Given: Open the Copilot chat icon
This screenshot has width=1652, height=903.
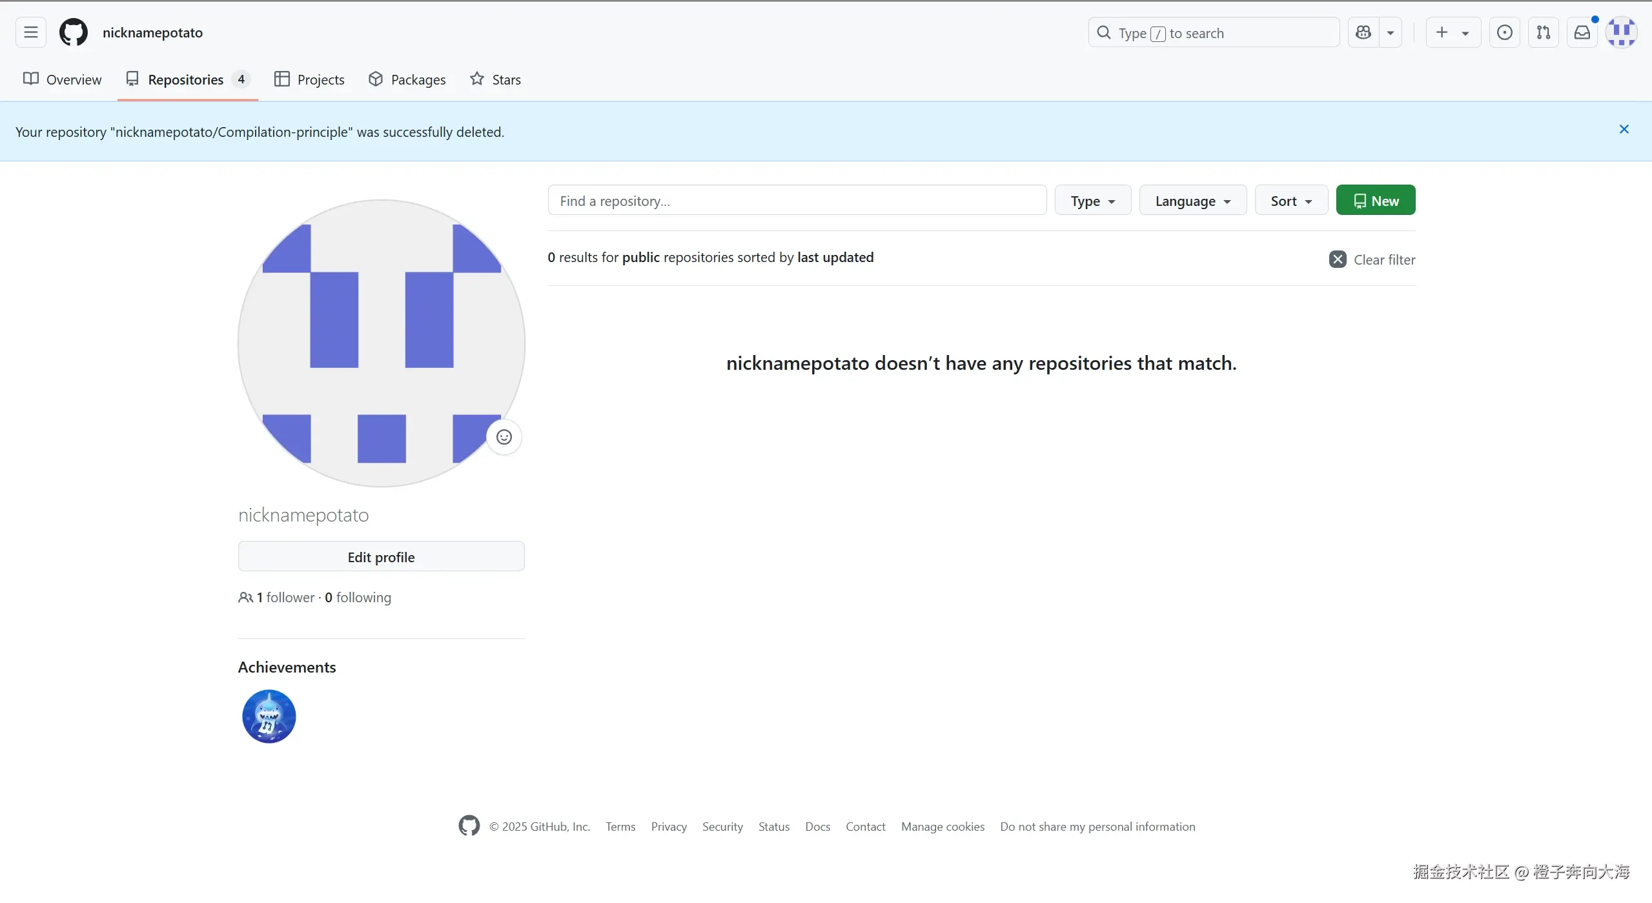Looking at the screenshot, I should pos(1363,32).
